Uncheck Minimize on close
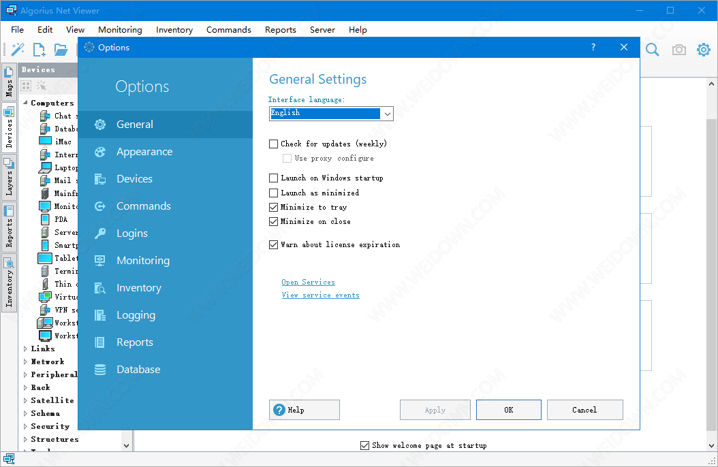Screen dimensions: 718x467 click(273, 221)
